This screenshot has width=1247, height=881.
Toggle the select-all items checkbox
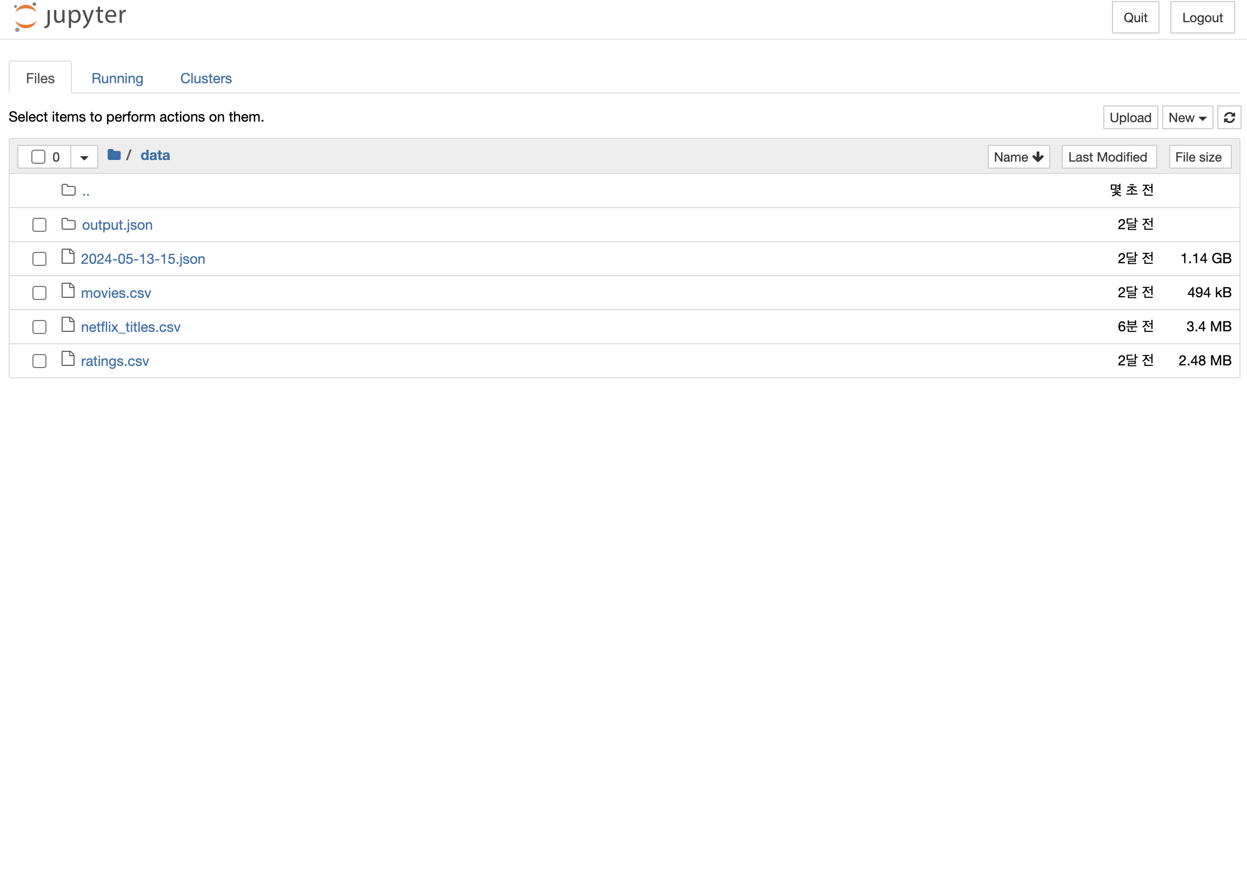pos(38,157)
